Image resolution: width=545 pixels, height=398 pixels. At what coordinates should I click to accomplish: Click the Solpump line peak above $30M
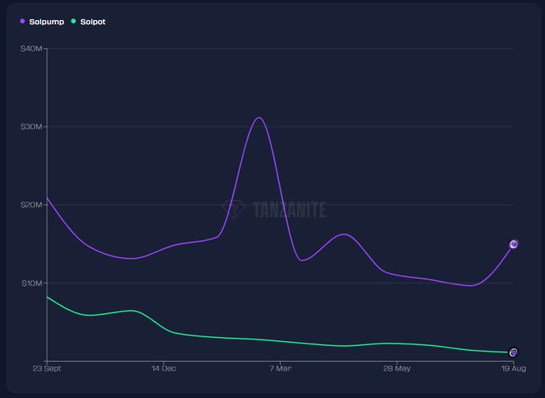259,118
